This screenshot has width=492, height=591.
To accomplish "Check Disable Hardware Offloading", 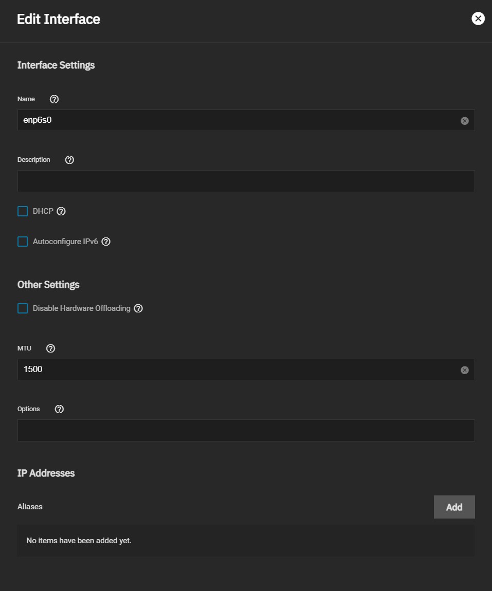I will tap(23, 308).
